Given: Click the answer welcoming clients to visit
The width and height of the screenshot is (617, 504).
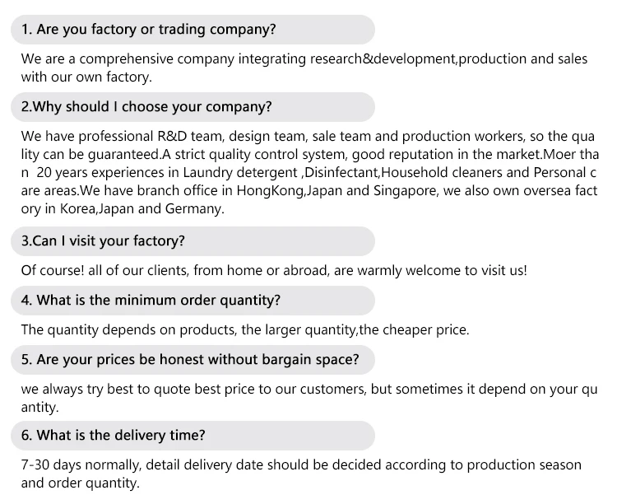Looking at the screenshot, I should [x=274, y=270].
